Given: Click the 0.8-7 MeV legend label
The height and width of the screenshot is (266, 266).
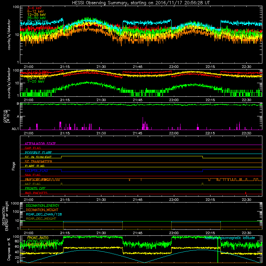Looking at the screenshot, I should [36, 78].
